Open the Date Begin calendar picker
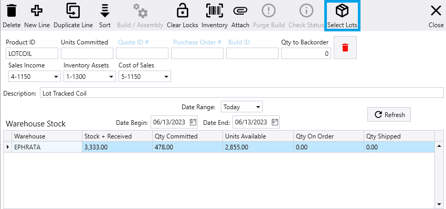The image size is (446, 209). point(193,122)
